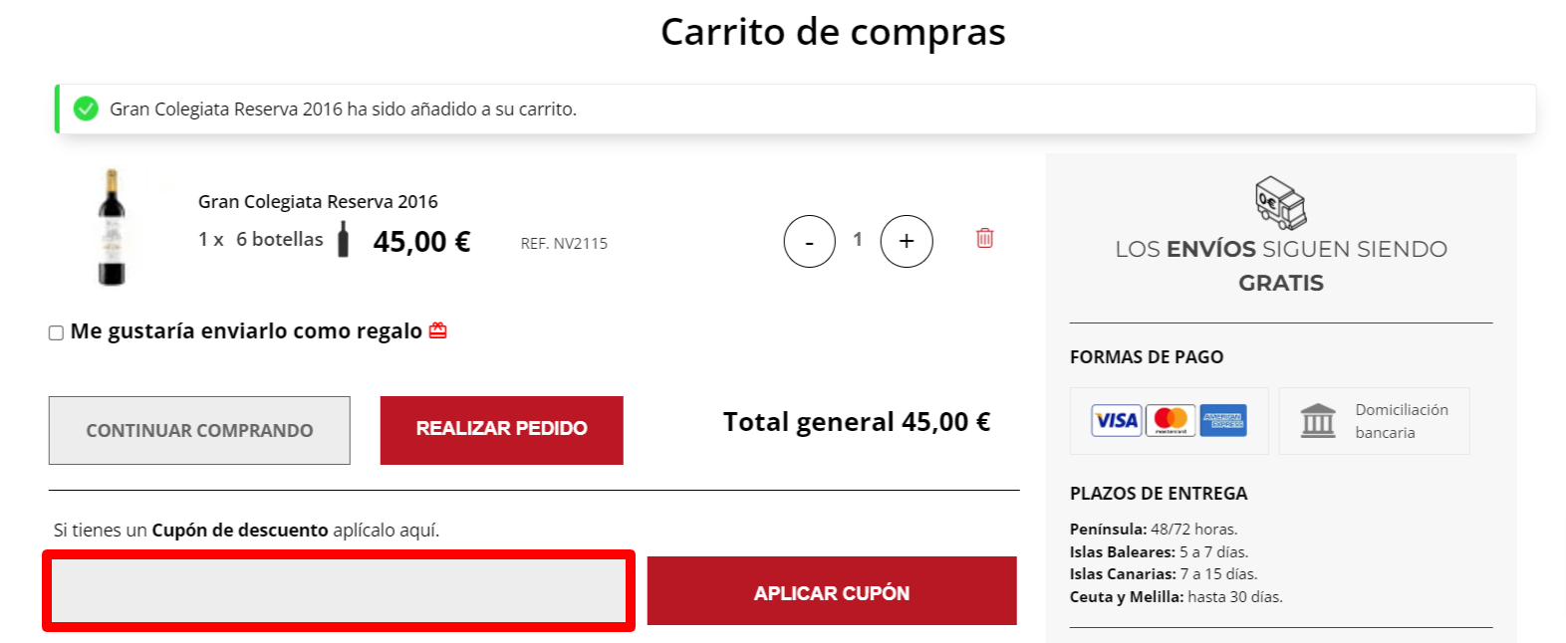Click the Mastercard logo
The height and width of the screenshot is (643, 1566).
(1171, 421)
